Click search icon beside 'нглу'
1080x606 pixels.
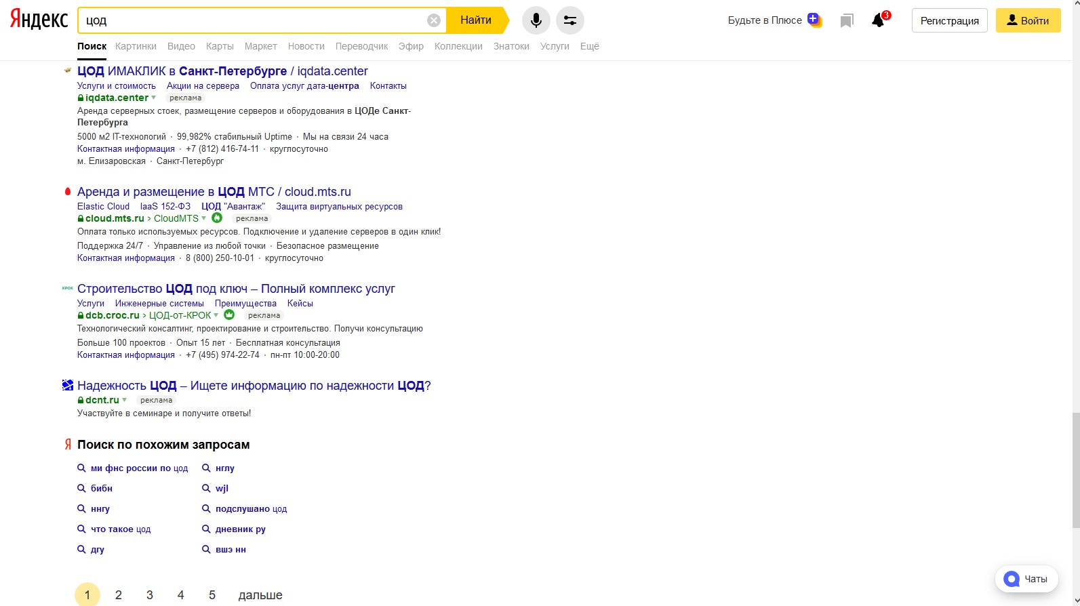(206, 468)
